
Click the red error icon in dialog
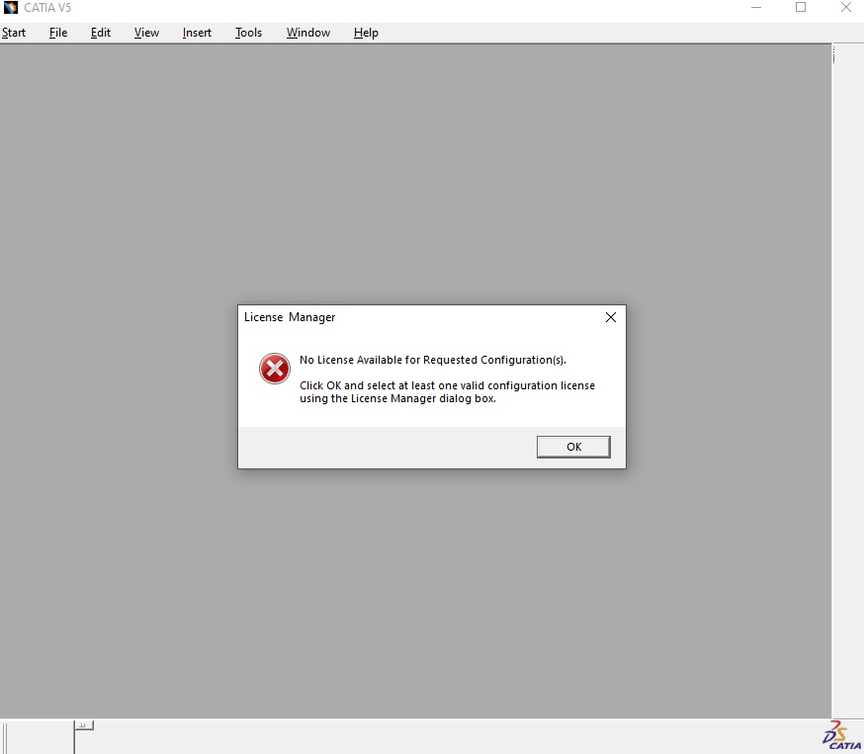pyautogui.click(x=275, y=369)
